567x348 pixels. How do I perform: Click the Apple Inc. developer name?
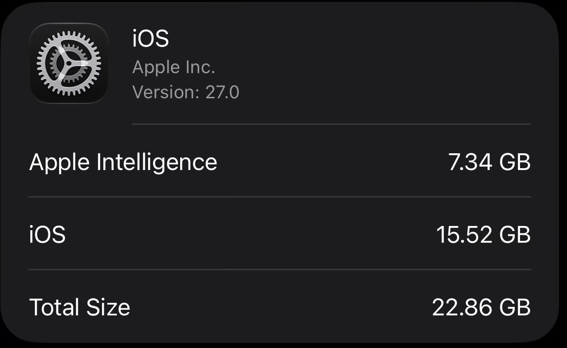(174, 68)
